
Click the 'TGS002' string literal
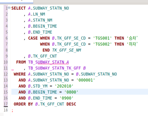102,44
